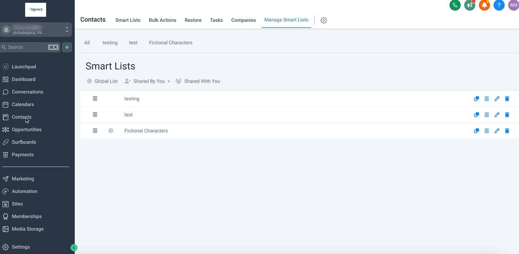
Task: Delete the test smart list
Action: [507, 115]
